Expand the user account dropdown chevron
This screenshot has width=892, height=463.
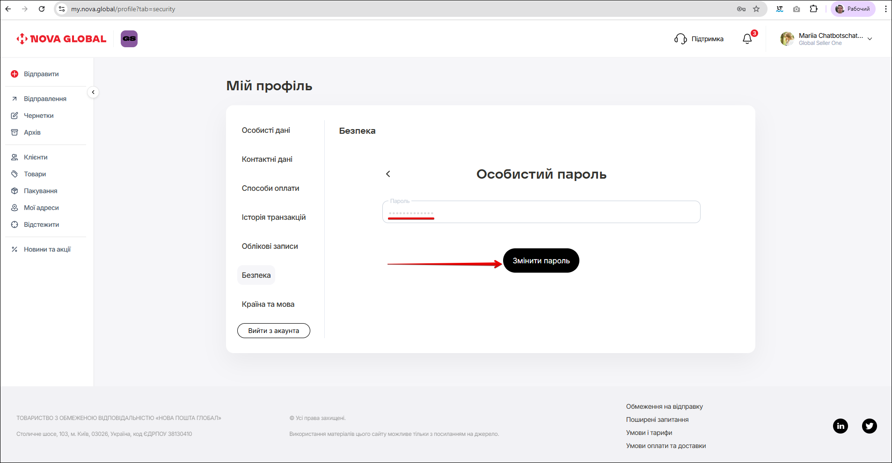870,39
